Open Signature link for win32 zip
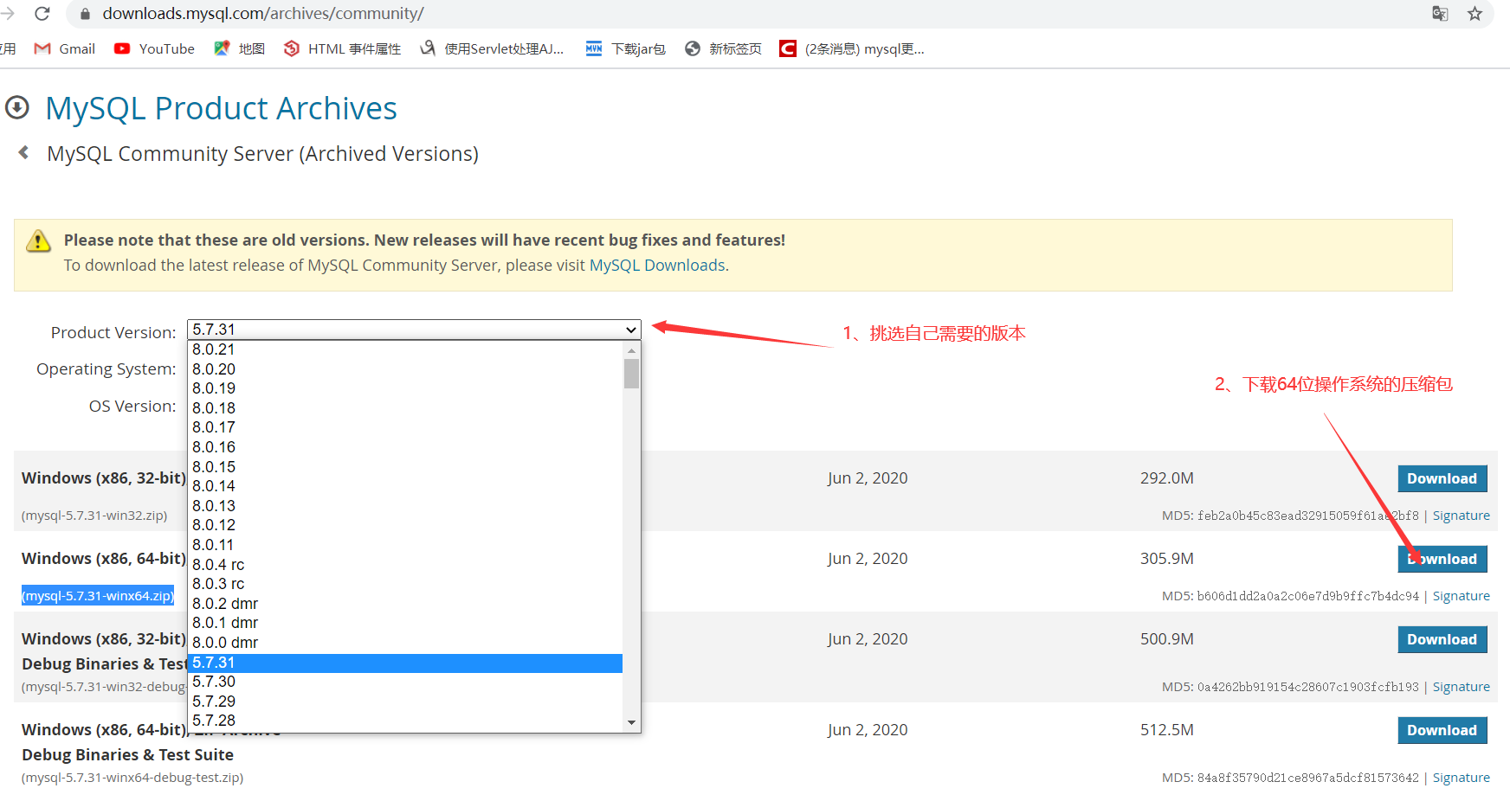Screen dimensions: 1510x801 (x=1462, y=516)
